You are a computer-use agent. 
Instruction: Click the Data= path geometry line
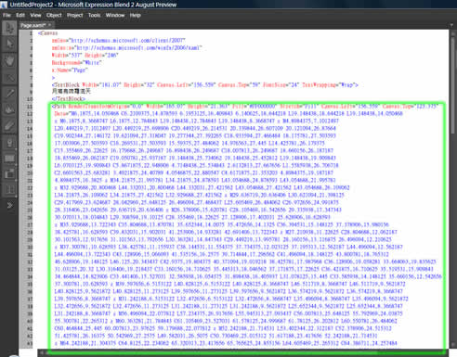click(228, 114)
